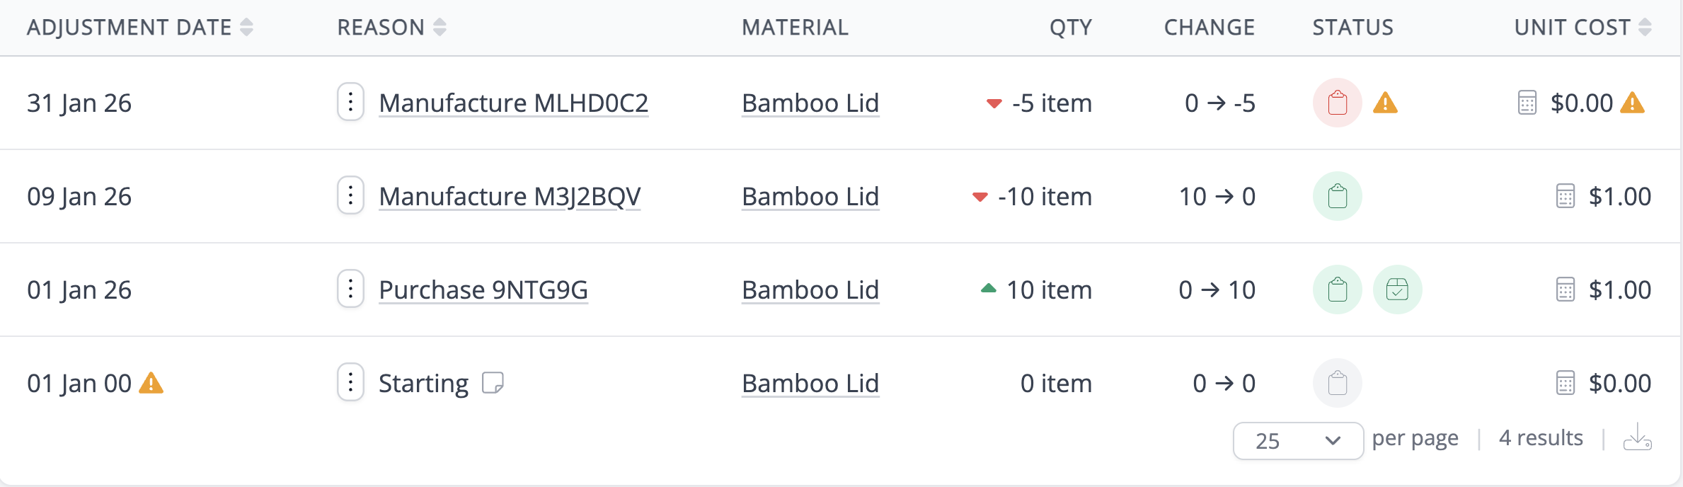Expand the 25 per page dropdown
This screenshot has width=1683, height=487.
tap(1298, 441)
